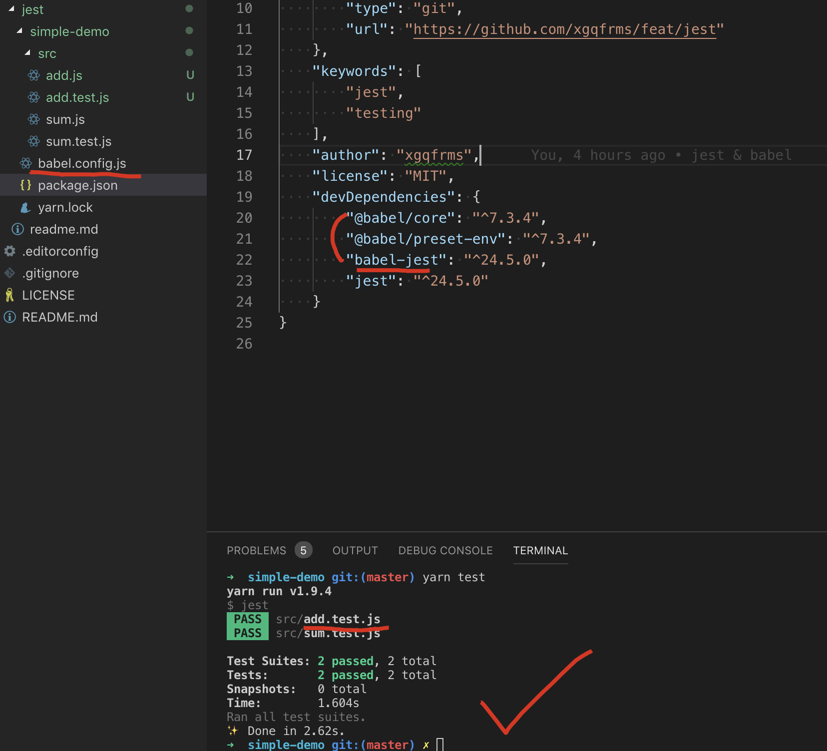Click the .editorconfig gear icon

(10, 251)
